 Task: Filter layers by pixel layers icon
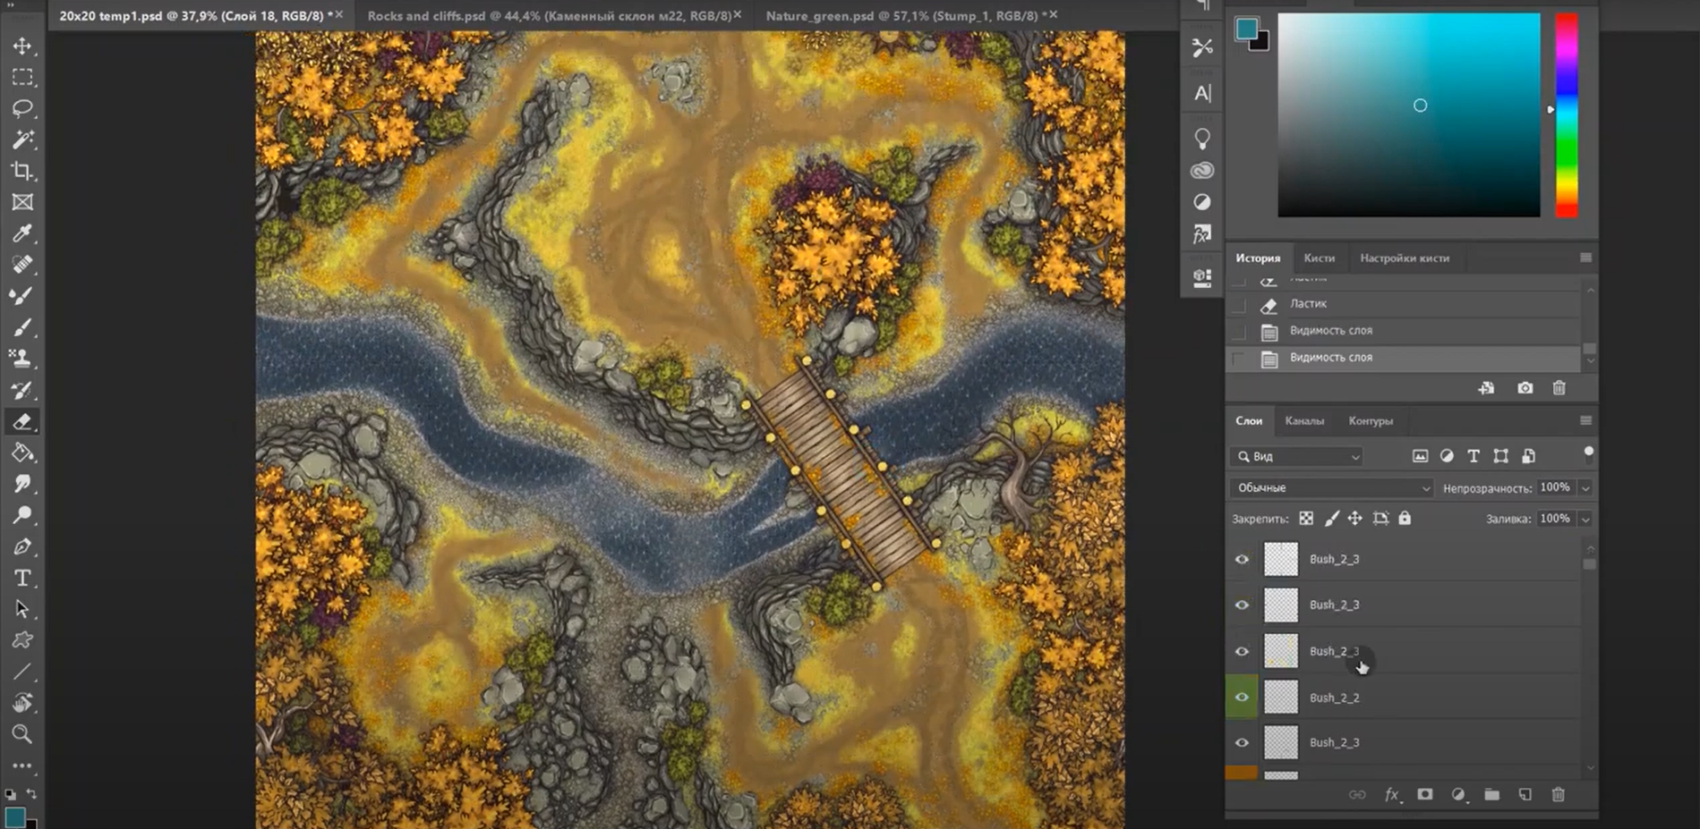tap(1420, 456)
